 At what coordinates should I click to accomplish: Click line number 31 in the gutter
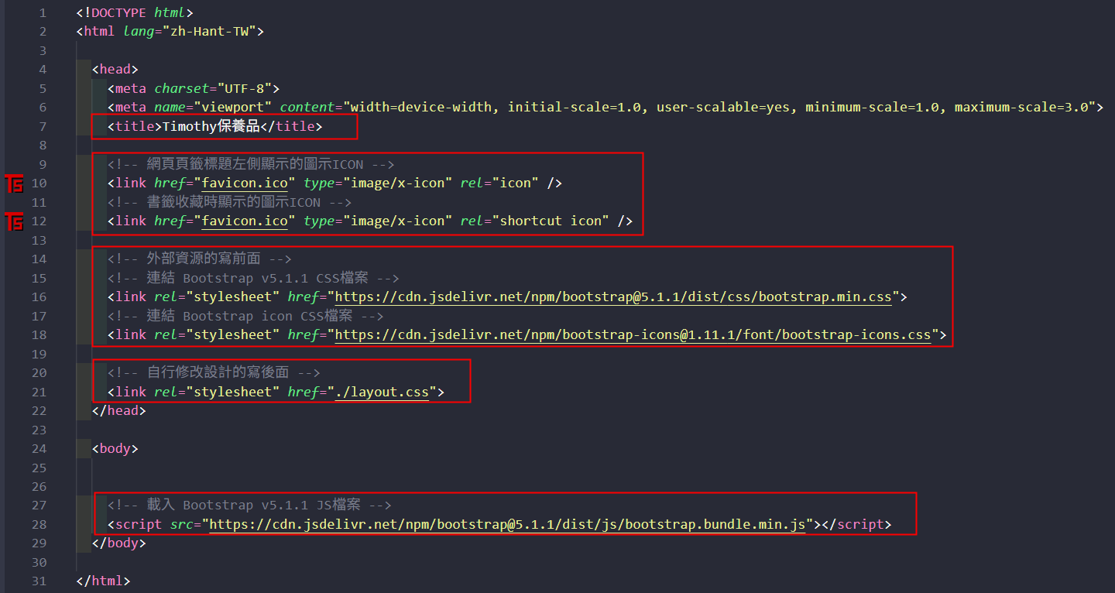coord(39,581)
